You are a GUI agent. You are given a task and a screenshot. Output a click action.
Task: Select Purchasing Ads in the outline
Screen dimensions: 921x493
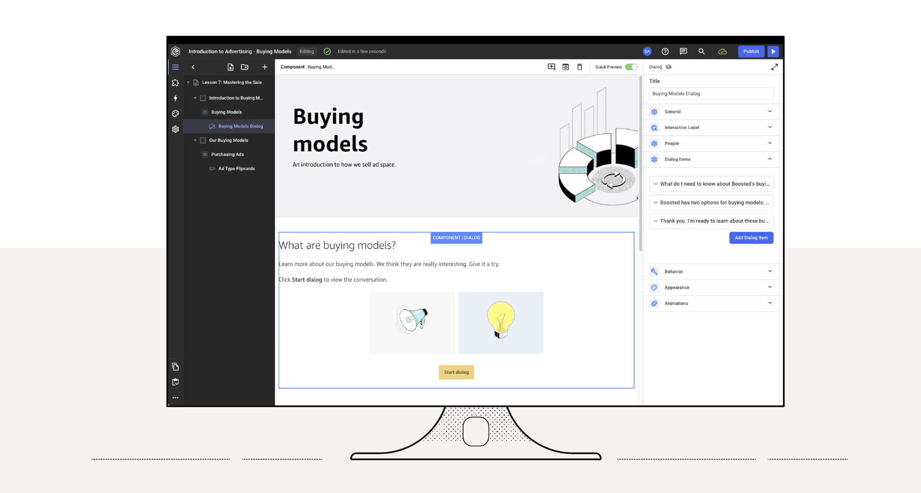[x=227, y=154]
